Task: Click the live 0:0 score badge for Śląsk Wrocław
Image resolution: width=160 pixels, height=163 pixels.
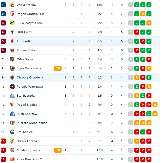Action: 58,68
